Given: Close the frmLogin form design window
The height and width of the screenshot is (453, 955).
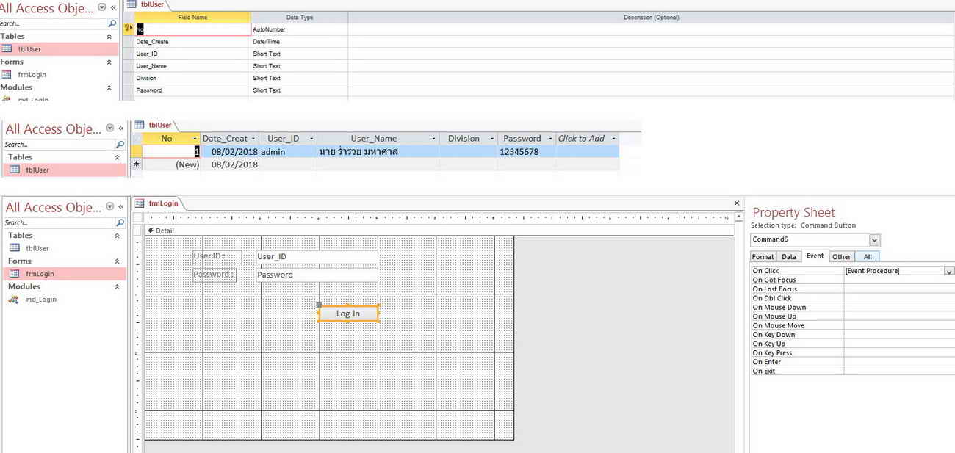Looking at the screenshot, I should [737, 203].
